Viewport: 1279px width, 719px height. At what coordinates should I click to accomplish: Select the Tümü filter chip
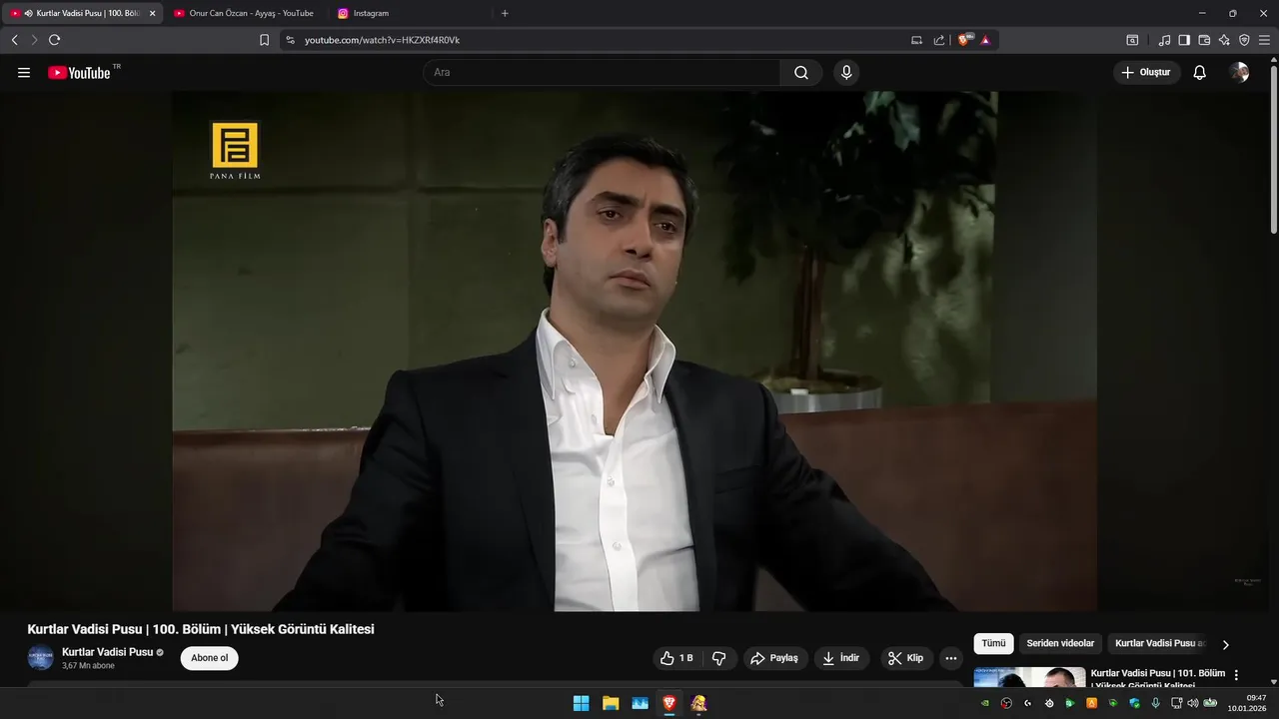(x=993, y=644)
